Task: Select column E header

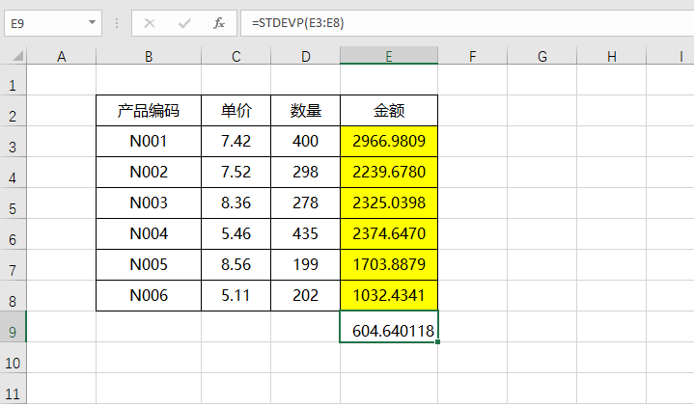Action: (x=388, y=57)
